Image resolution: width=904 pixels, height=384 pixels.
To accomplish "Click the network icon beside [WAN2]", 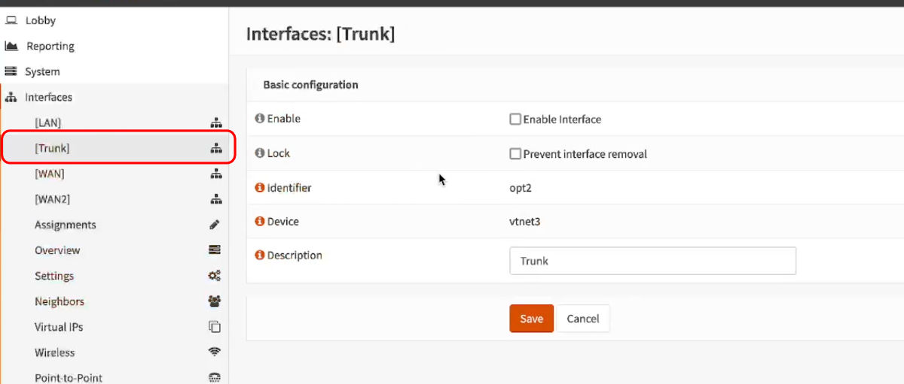I will (x=215, y=199).
